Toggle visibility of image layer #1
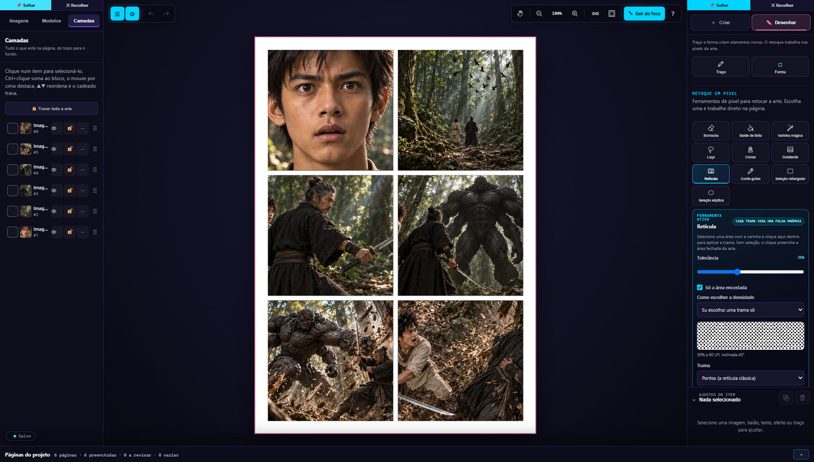Image resolution: width=814 pixels, height=462 pixels. point(54,232)
